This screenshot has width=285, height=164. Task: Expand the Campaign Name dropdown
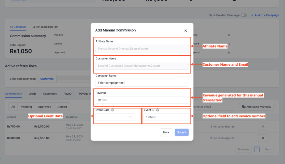[x=186, y=83]
